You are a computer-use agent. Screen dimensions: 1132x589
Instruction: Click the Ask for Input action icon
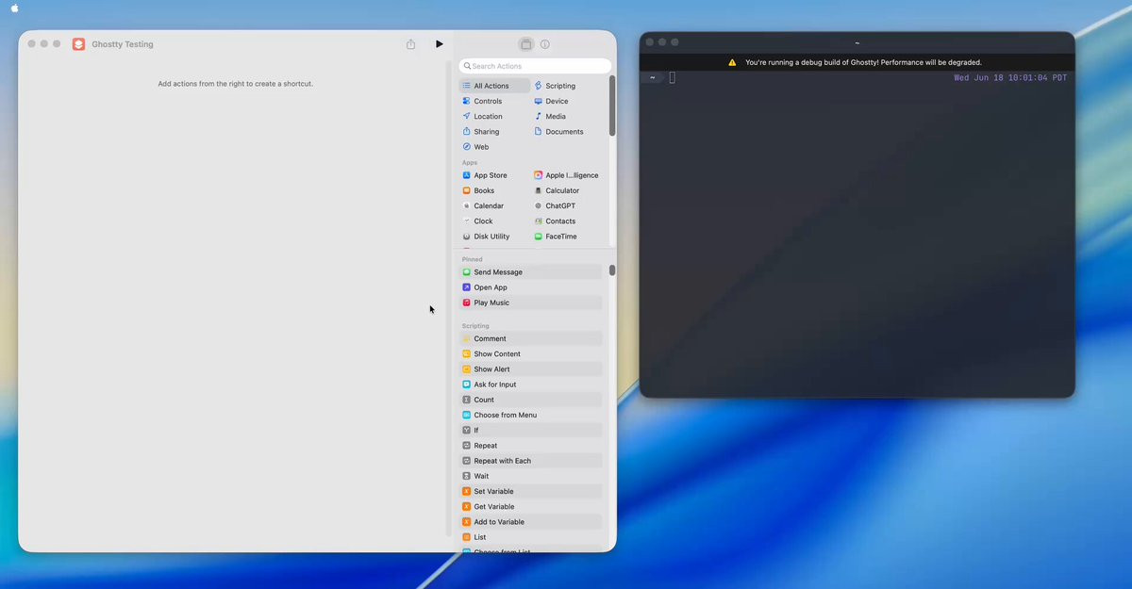(x=466, y=384)
